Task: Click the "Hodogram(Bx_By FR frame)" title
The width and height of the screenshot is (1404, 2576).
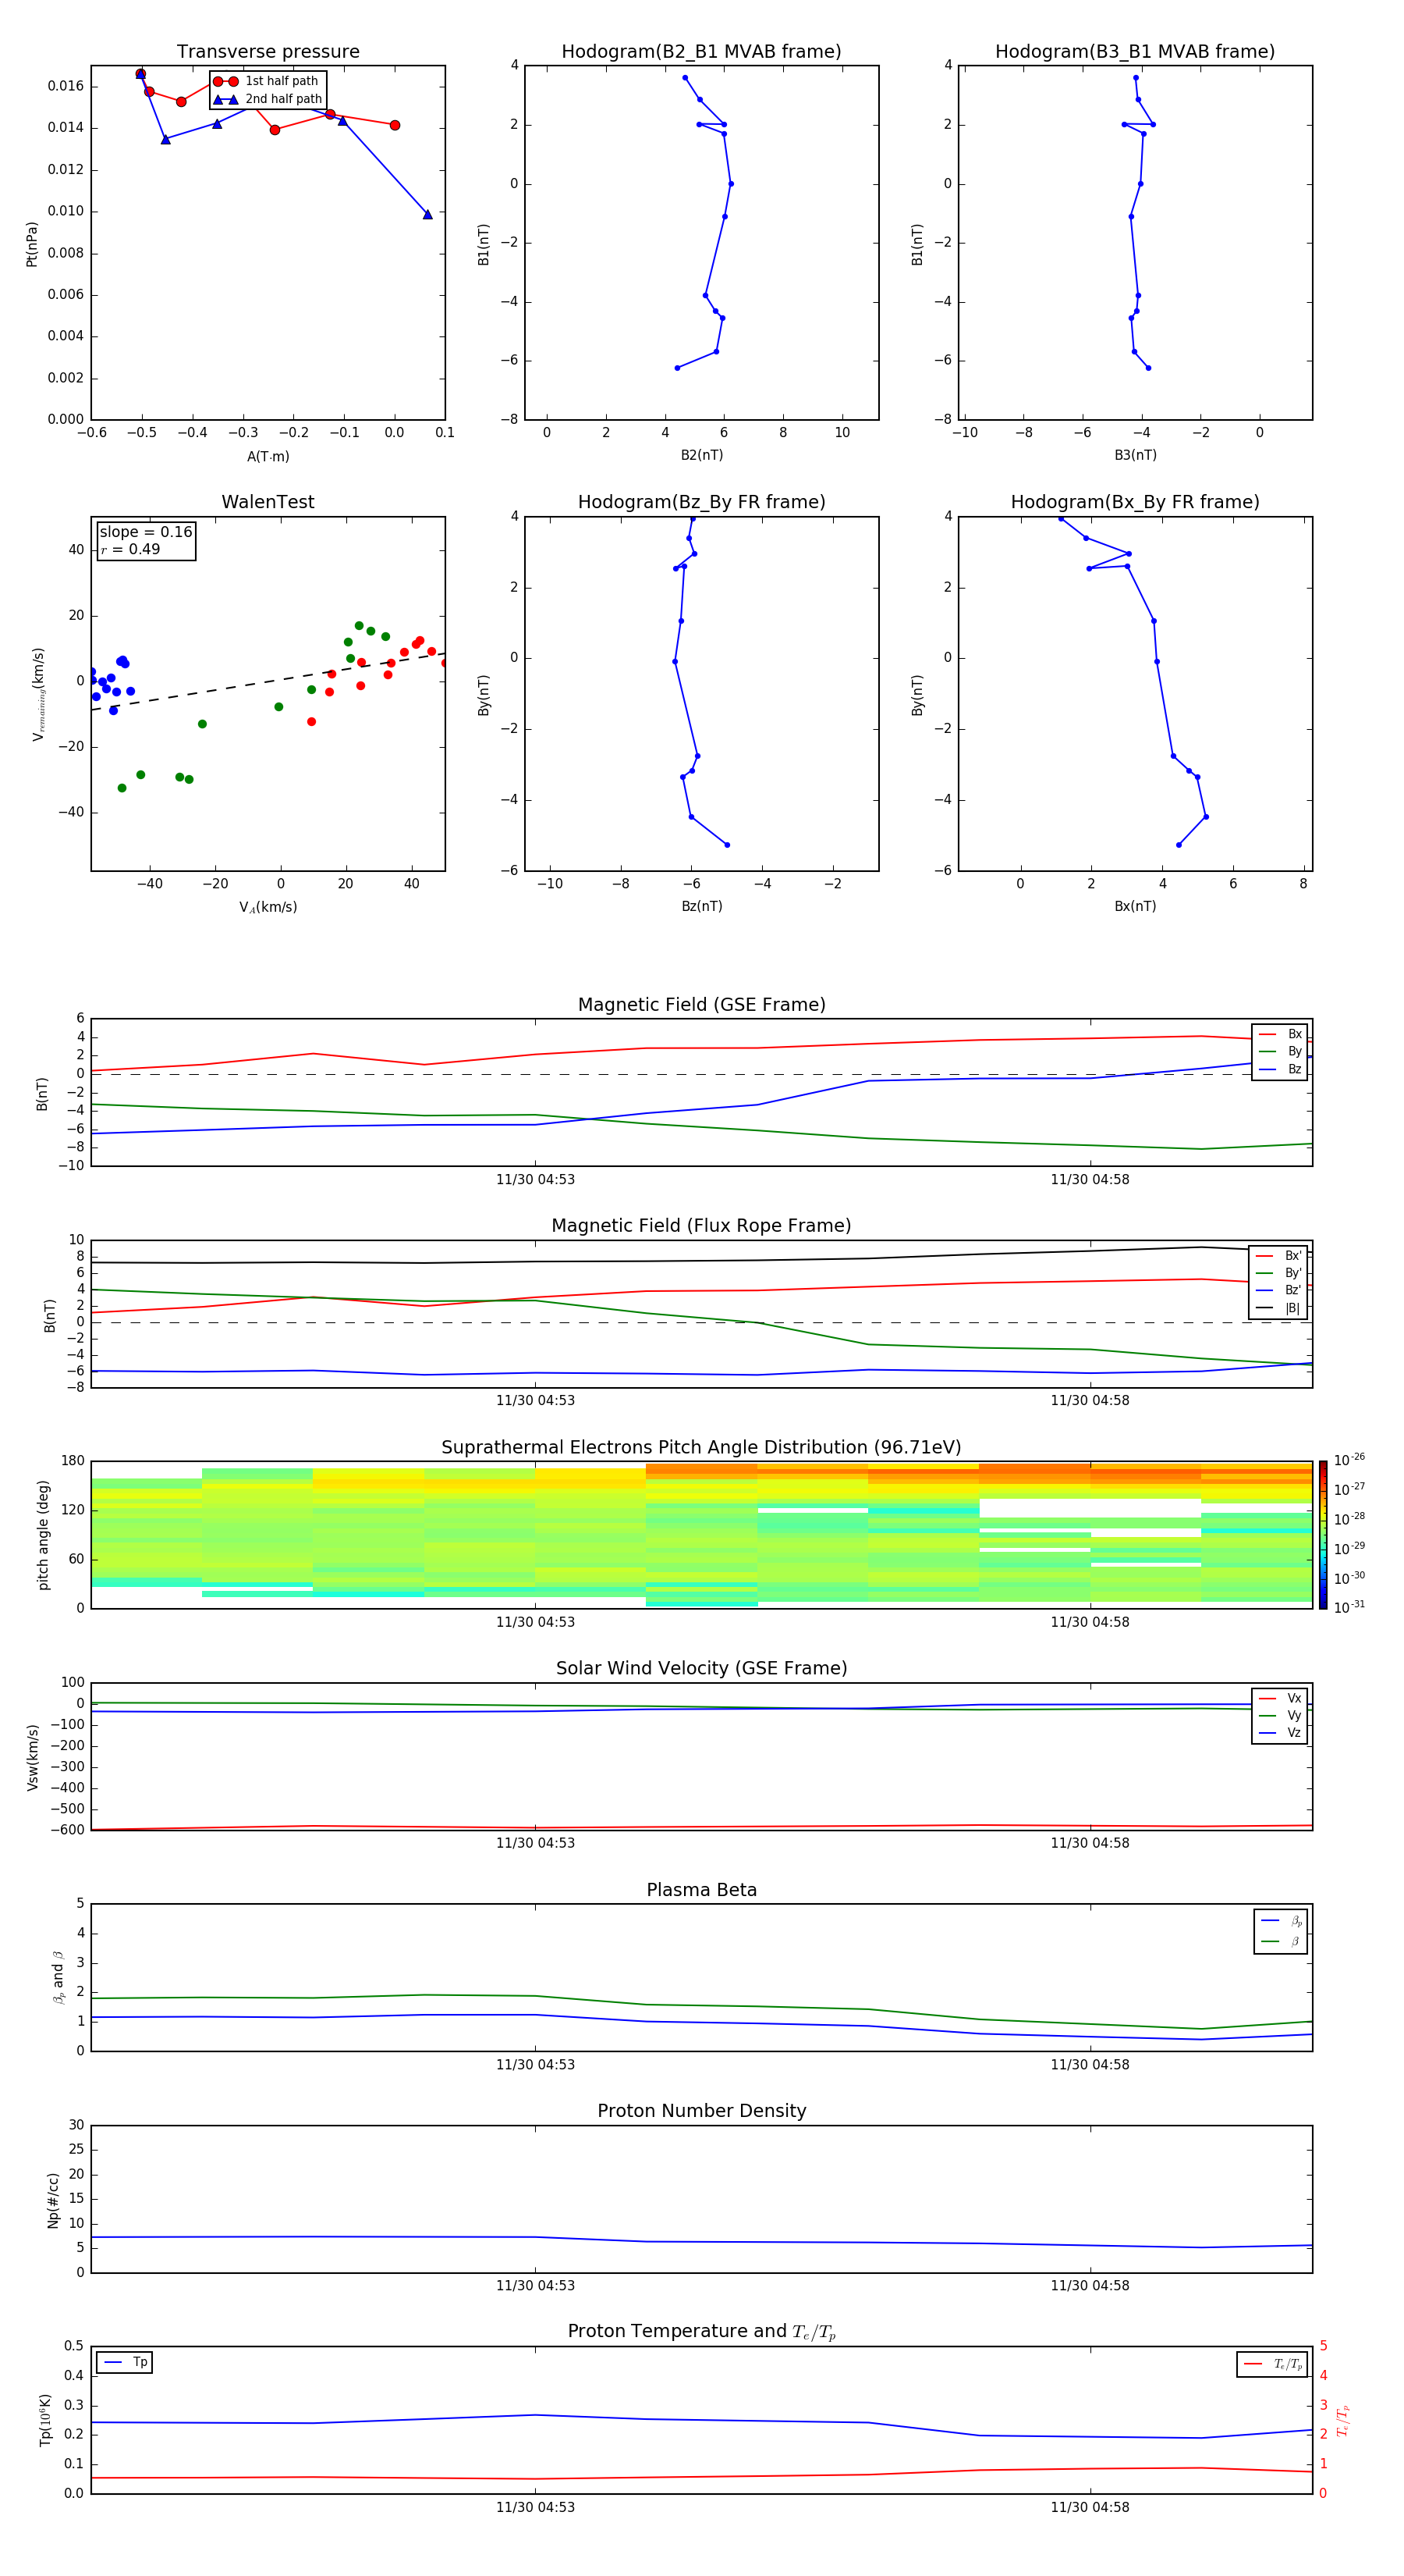Action: pos(1135,502)
